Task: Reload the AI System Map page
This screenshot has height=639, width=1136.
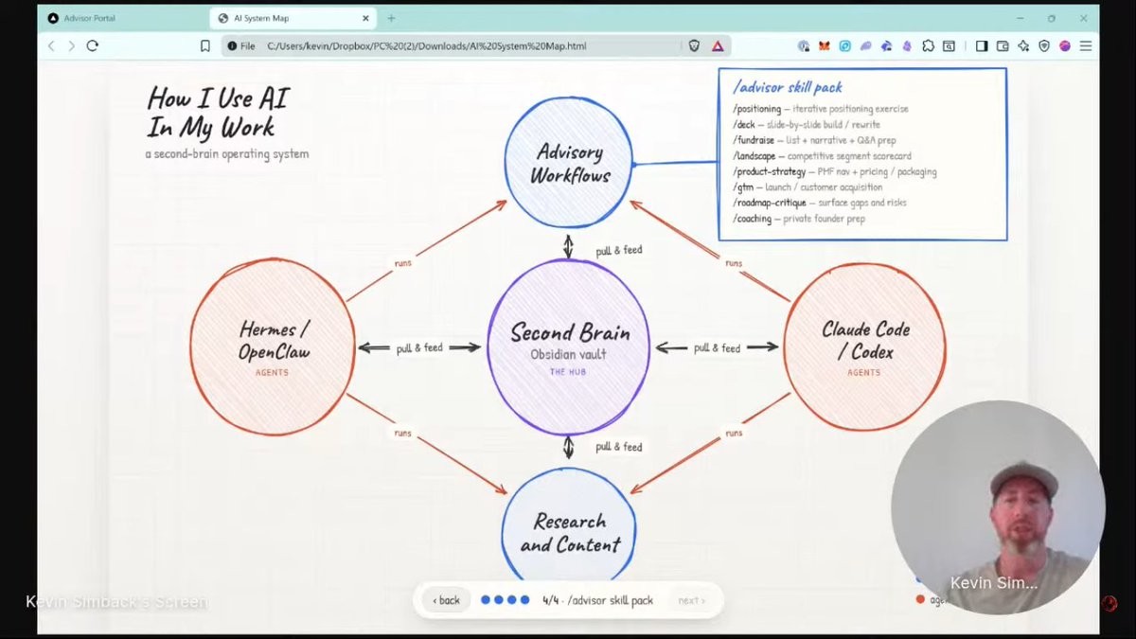Action: (93, 45)
